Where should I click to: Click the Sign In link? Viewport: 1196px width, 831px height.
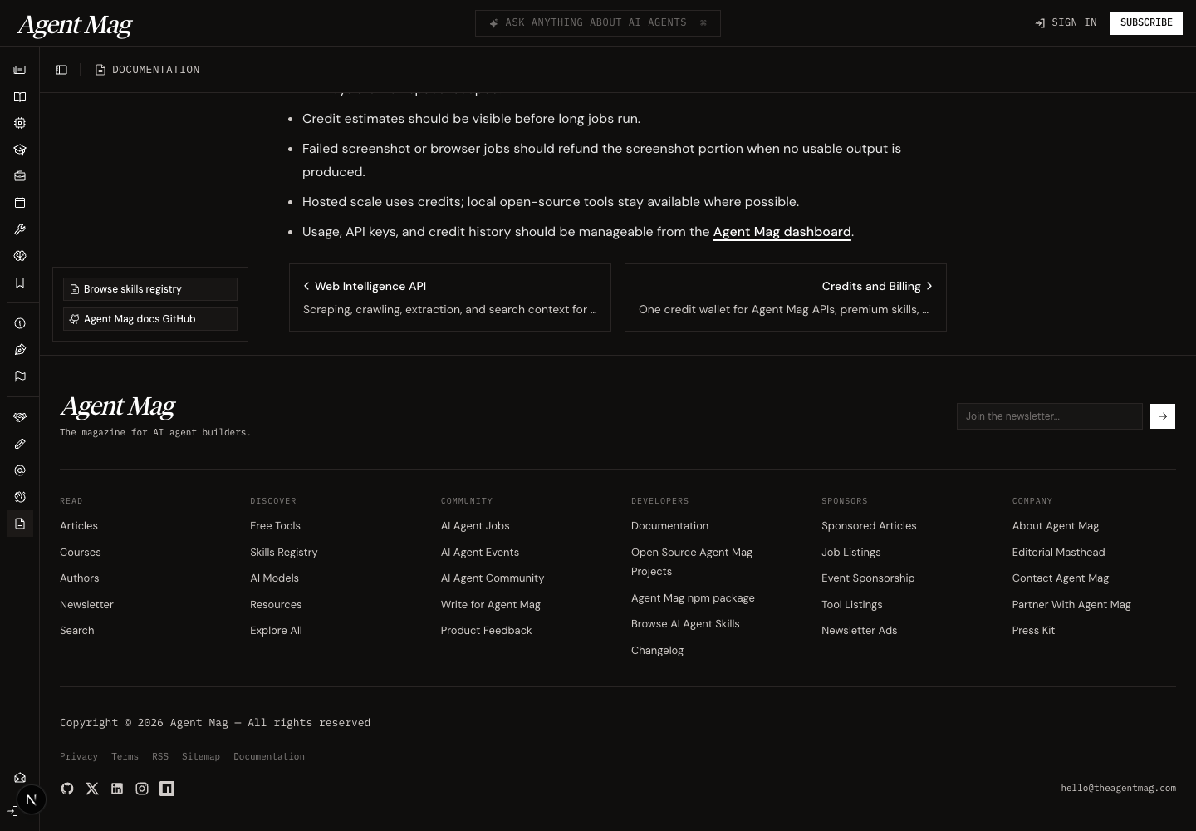point(1066,22)
